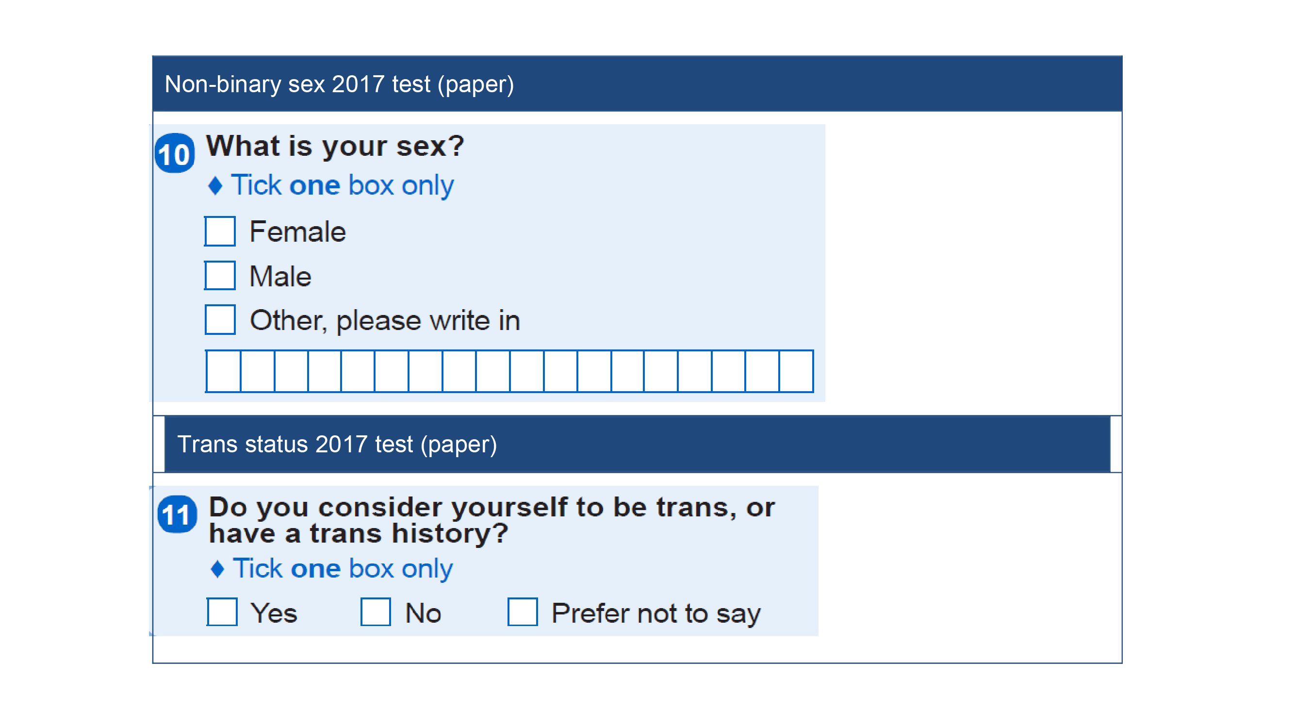
Task: Click the diamond bullet under question 10
Action: pos(215,185)
